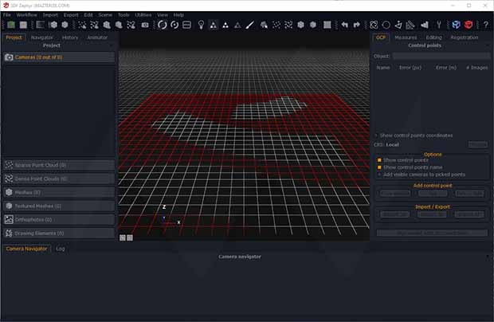Click the plain circle toolbar icon
The image size is (494, 322).
[386, 25]
